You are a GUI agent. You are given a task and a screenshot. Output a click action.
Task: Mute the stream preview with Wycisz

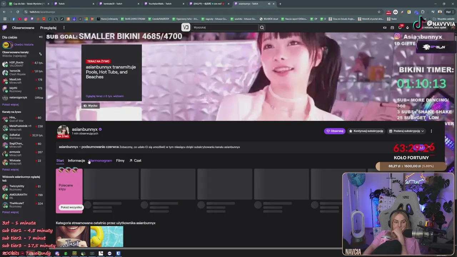[91, 106]
